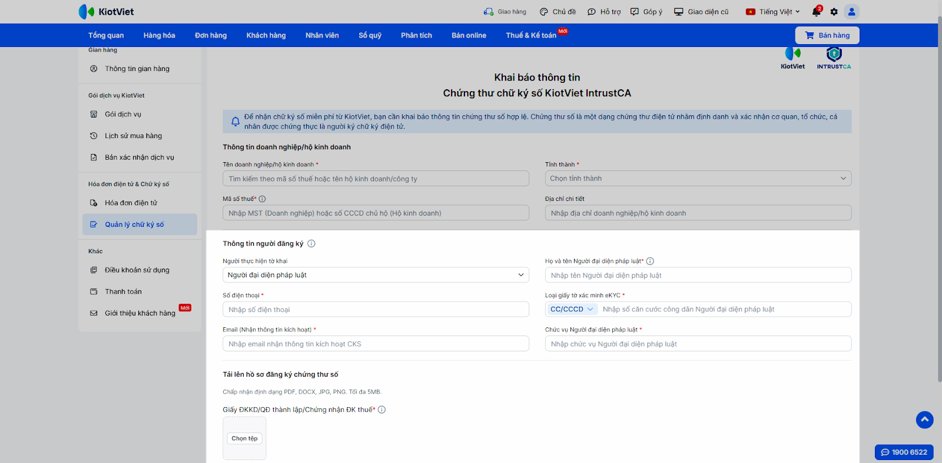Viewport: 942px width, 463px height.
Task: Open the Nhân viên menu
Action: click(322, 35)
